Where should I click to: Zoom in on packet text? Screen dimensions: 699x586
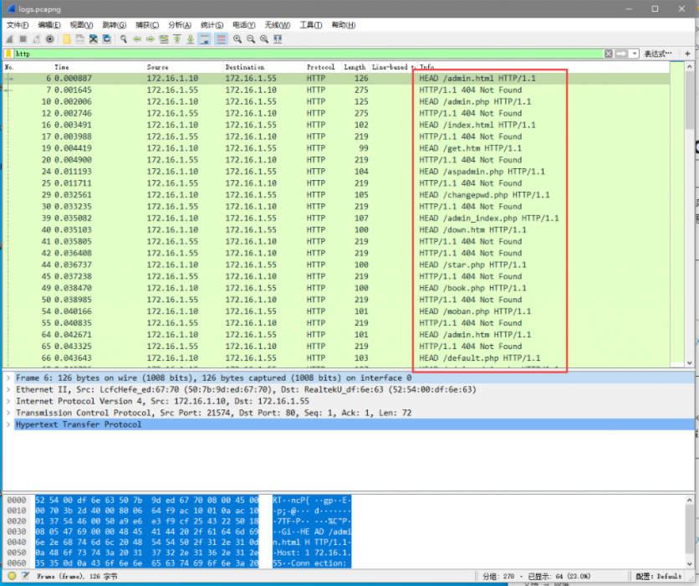point(237,39)
